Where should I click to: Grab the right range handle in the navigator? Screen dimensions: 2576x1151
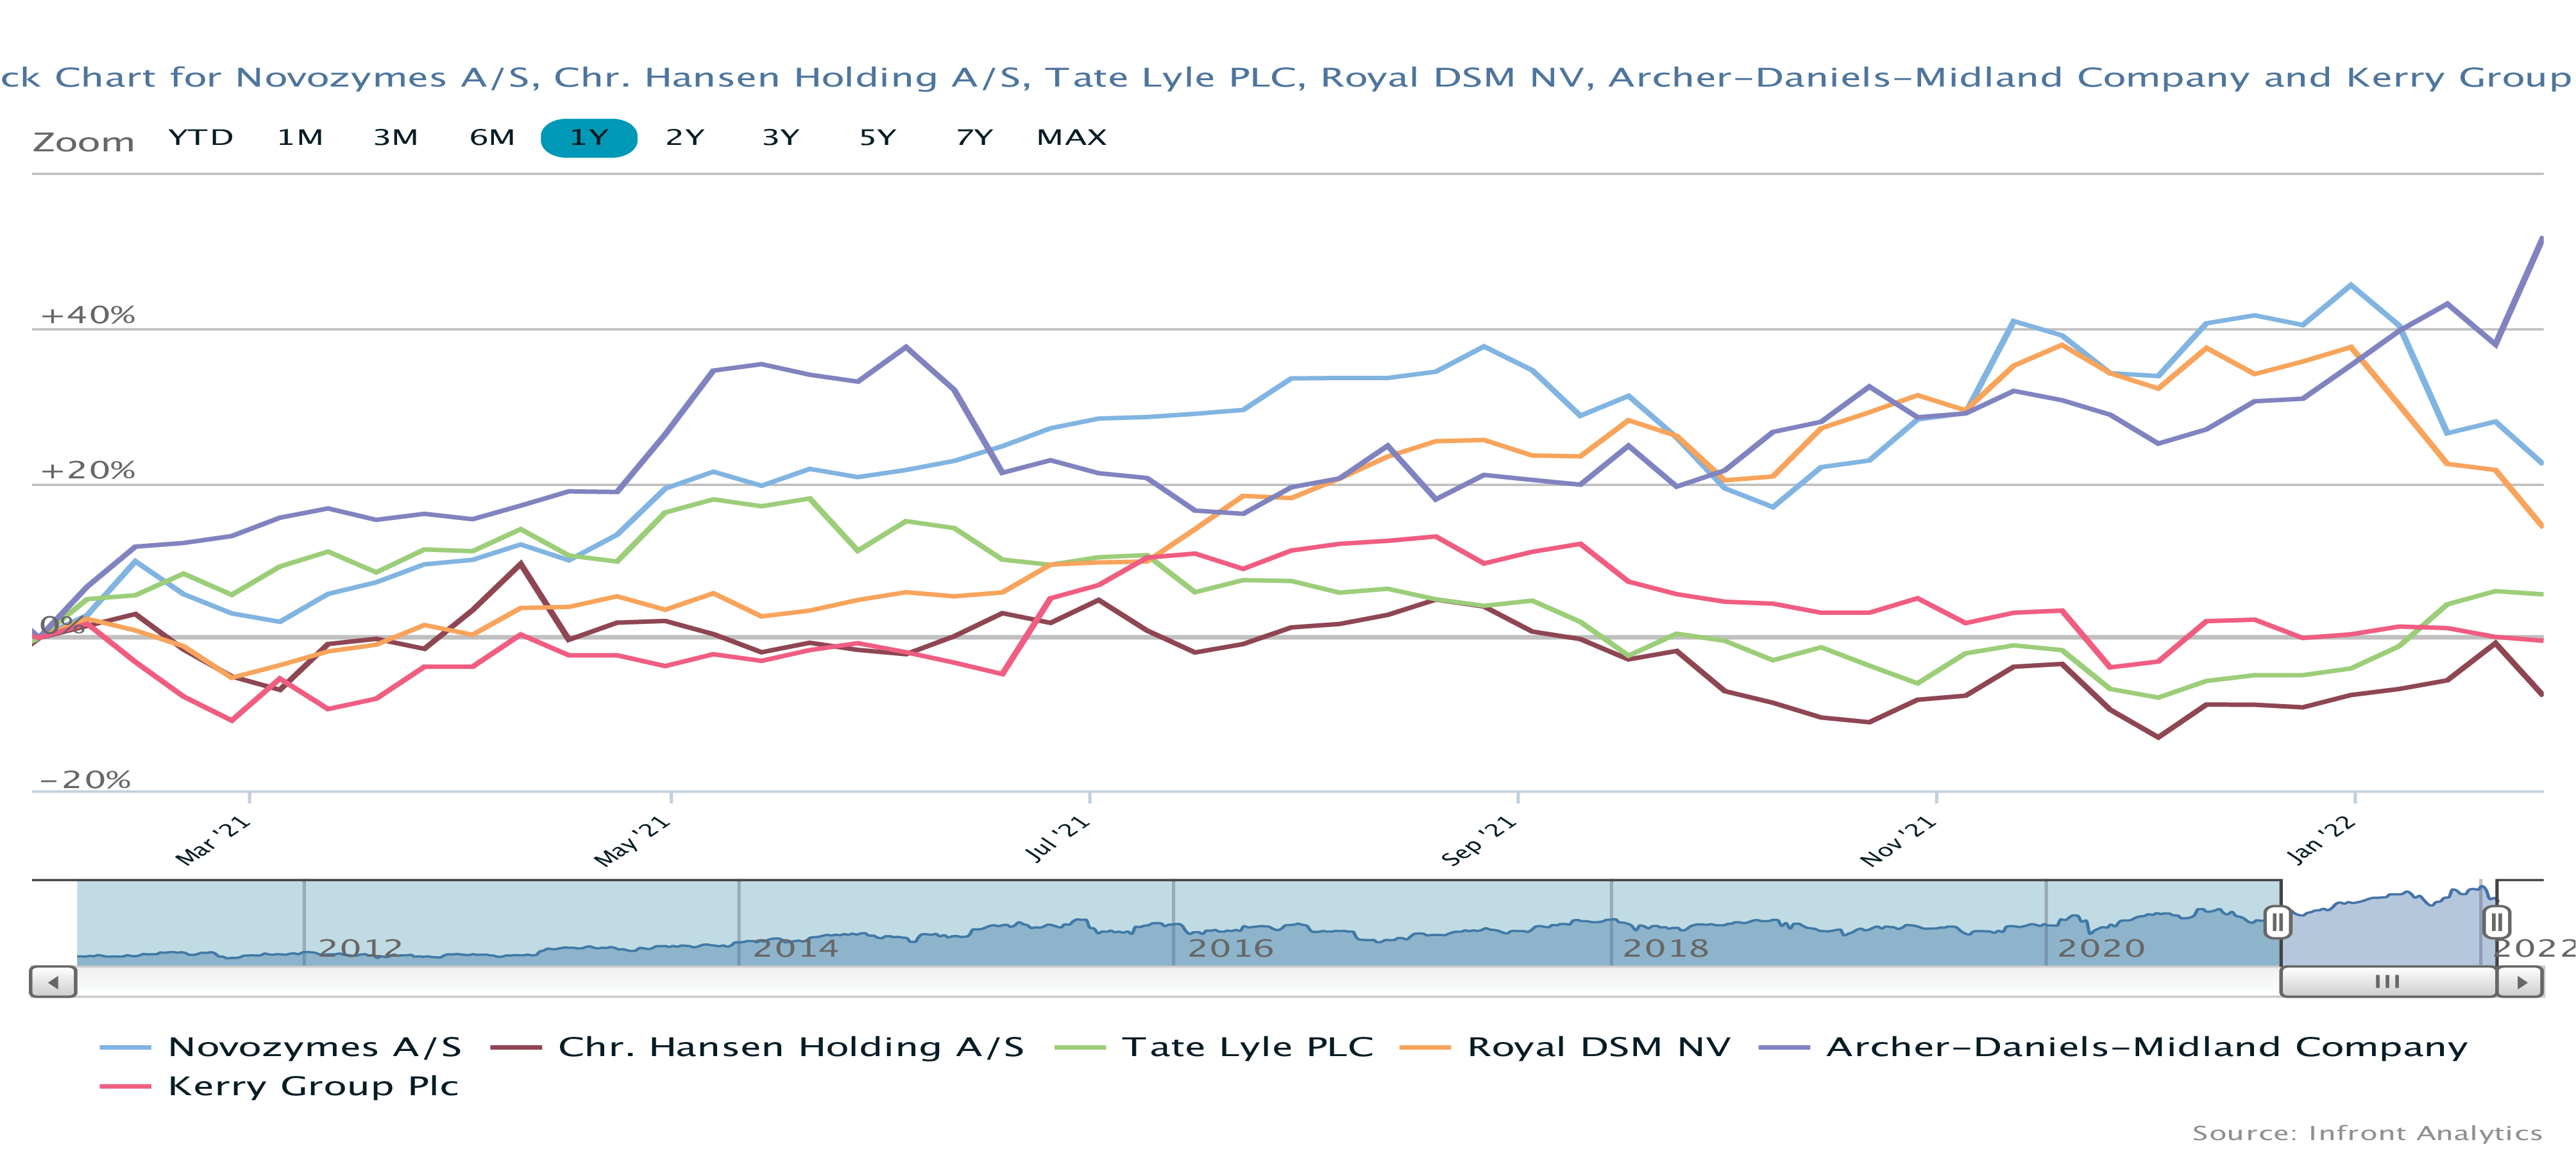point(2496,921)
